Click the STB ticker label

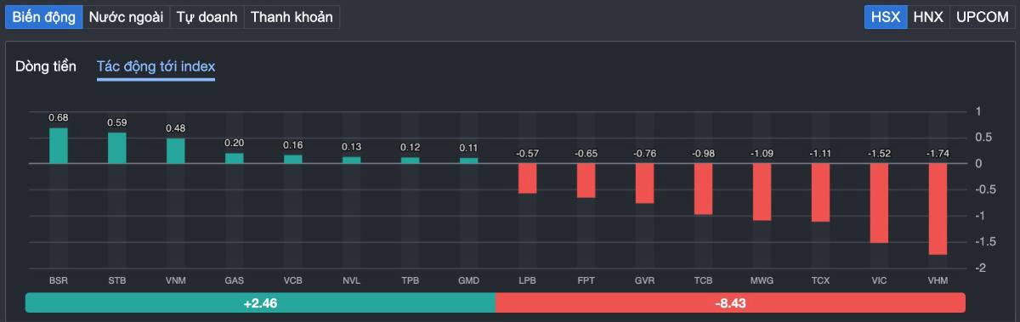[x=117, y=280]
